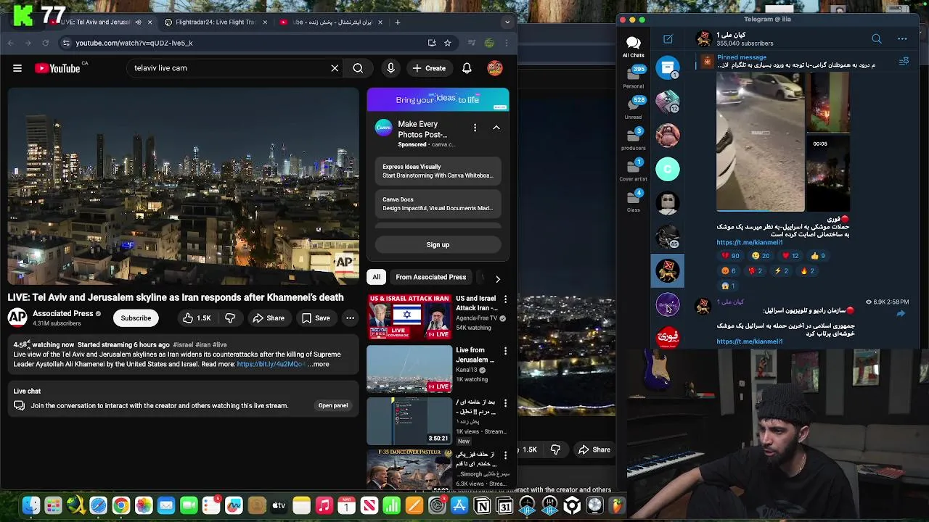This screenshot has width=929, height=522.
Task: Subscribe to Associated Press channel
Action: 136,318
